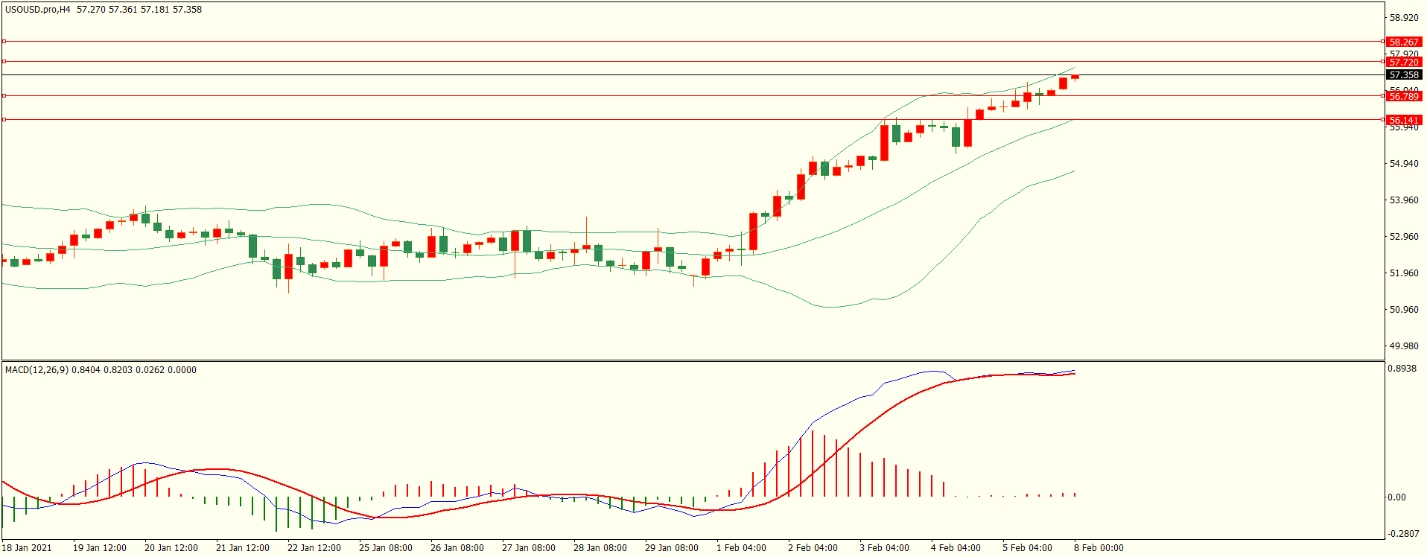Click the OHLC values 57.270 57.361 57.181 57.358
Image resolution: width=1427 pixels, height=557 pixels.
click(x=139, y=10)
